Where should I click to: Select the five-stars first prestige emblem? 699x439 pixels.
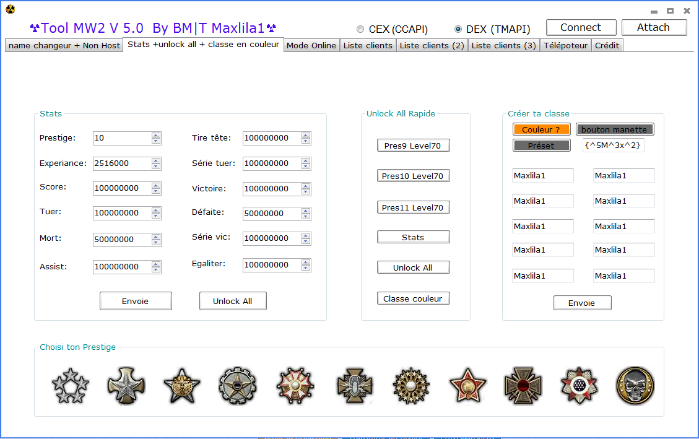[x=71, y=386]
